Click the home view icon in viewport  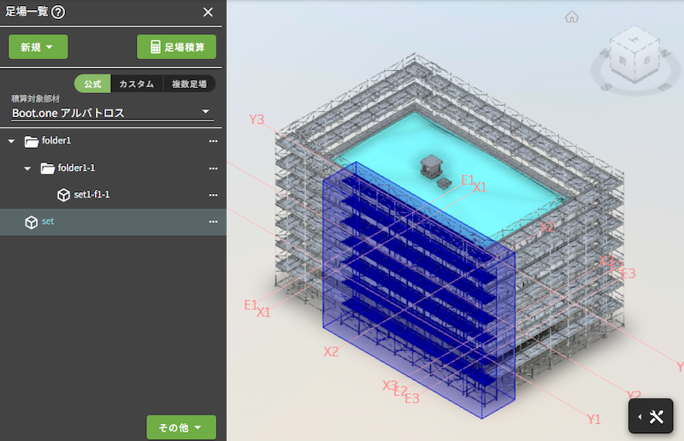click(572, 16)
